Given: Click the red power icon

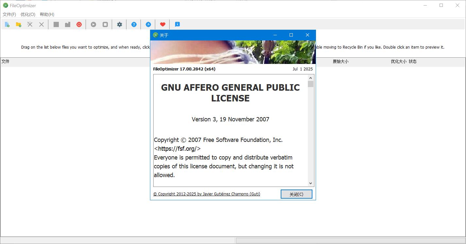Looking at the screenshot, I should click(79, 24).
